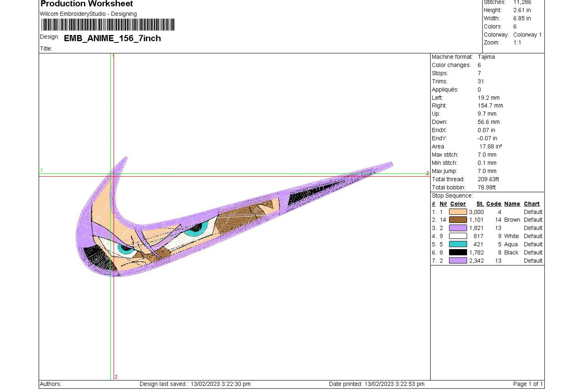Click the character's right aqua eye in design

click(196, 230)
